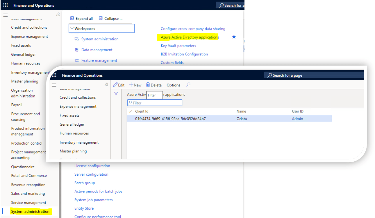Select Procurement and sourcing module

[26, 117]
